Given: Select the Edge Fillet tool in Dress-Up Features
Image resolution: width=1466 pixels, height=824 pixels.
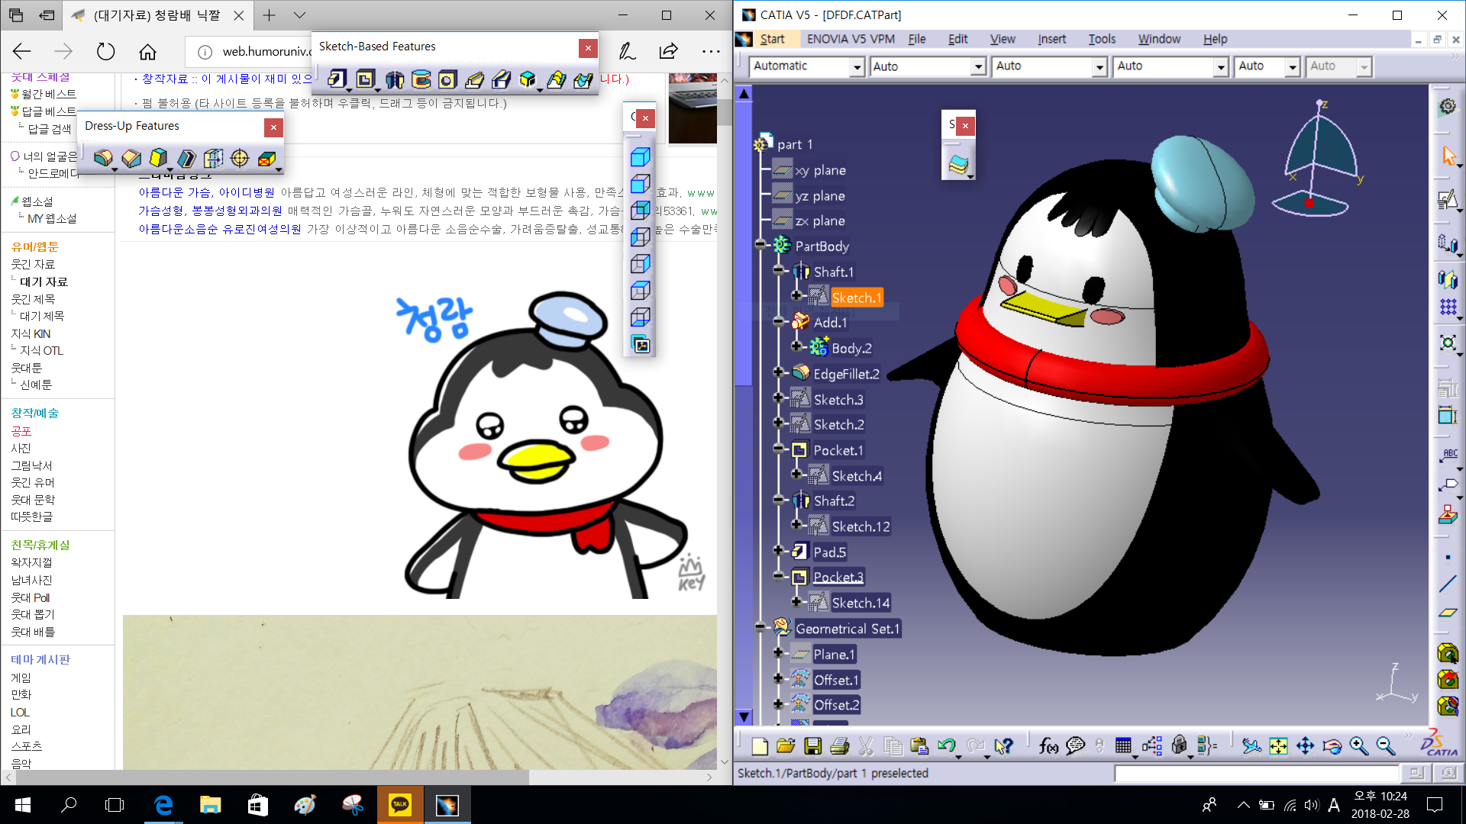Looking at the screenshot, I should [x=103, y=158].
